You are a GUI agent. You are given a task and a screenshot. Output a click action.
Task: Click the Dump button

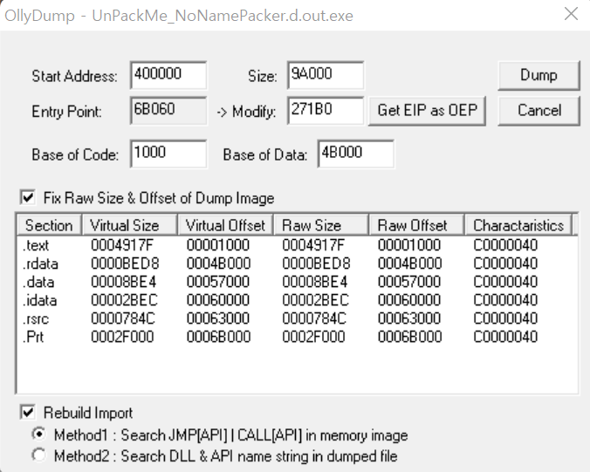point(539,75)
